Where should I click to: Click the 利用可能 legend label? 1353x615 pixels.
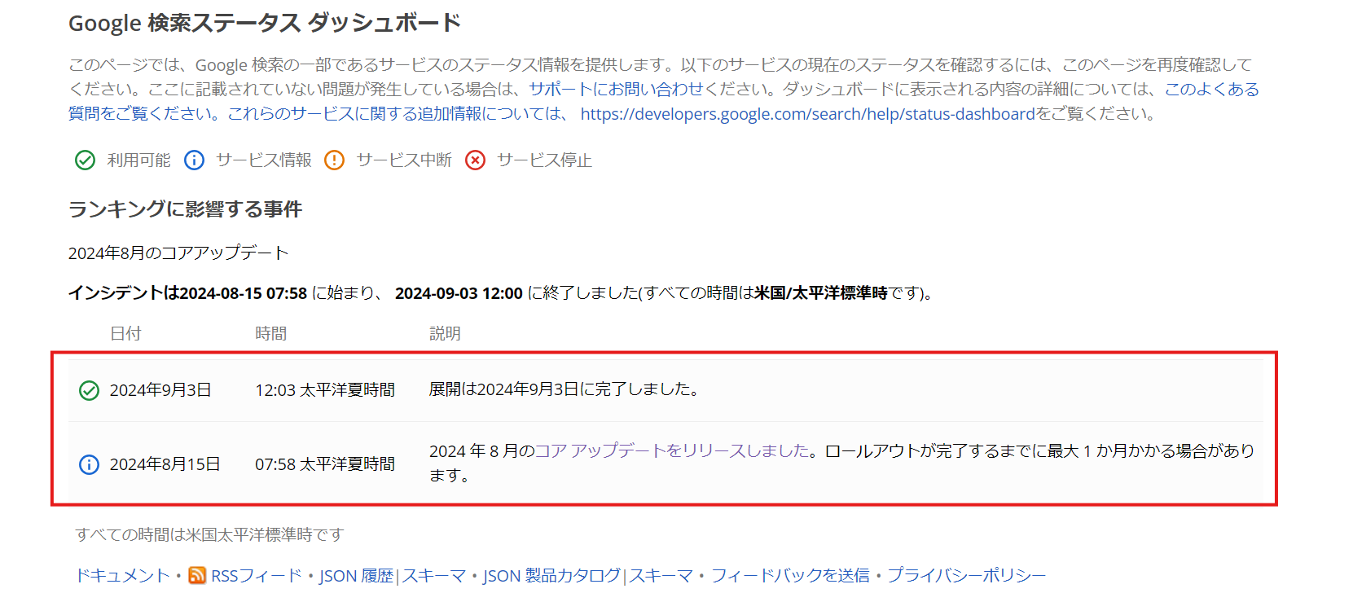[138, 160]
